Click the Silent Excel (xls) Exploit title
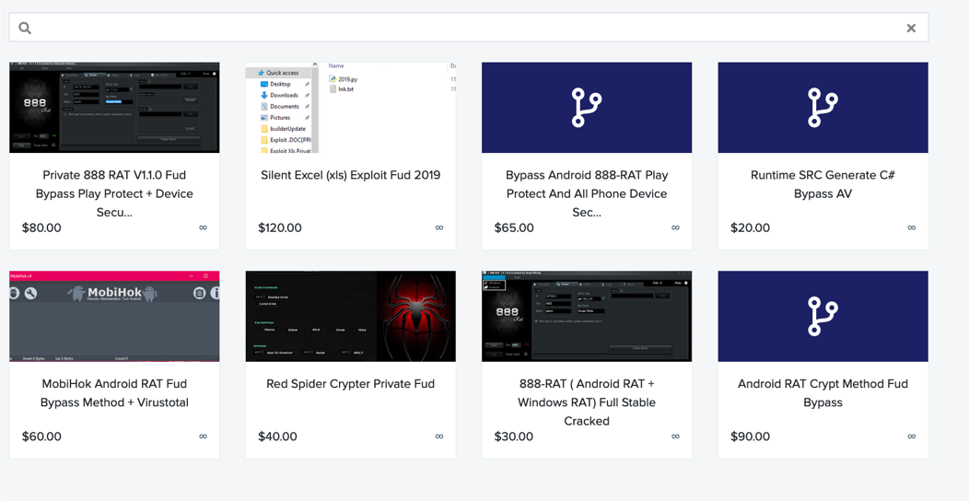Viewport: 969px width, 501px height. pos(350,175)
